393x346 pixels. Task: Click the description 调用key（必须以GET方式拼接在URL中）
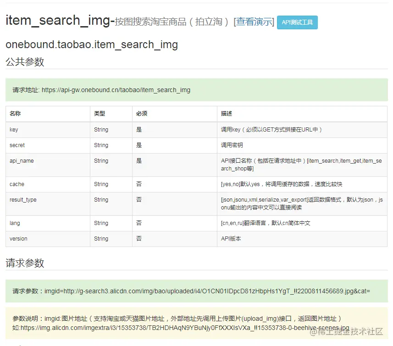pyautogui.click(x=271, y=130)
